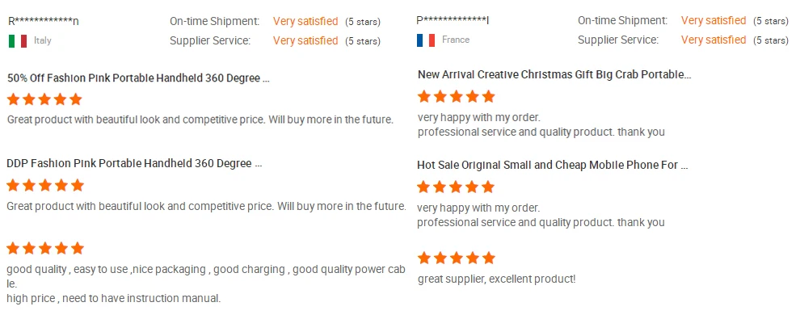Click star rating under Christmas Gift Big Crab product
The width and height of the screenshot is (800, 336).
click(x=456, y=97)
